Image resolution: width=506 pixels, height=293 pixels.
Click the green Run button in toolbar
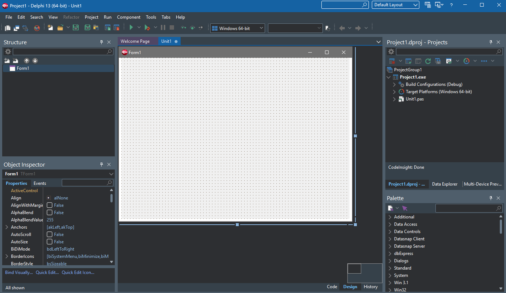coord(131,28)
